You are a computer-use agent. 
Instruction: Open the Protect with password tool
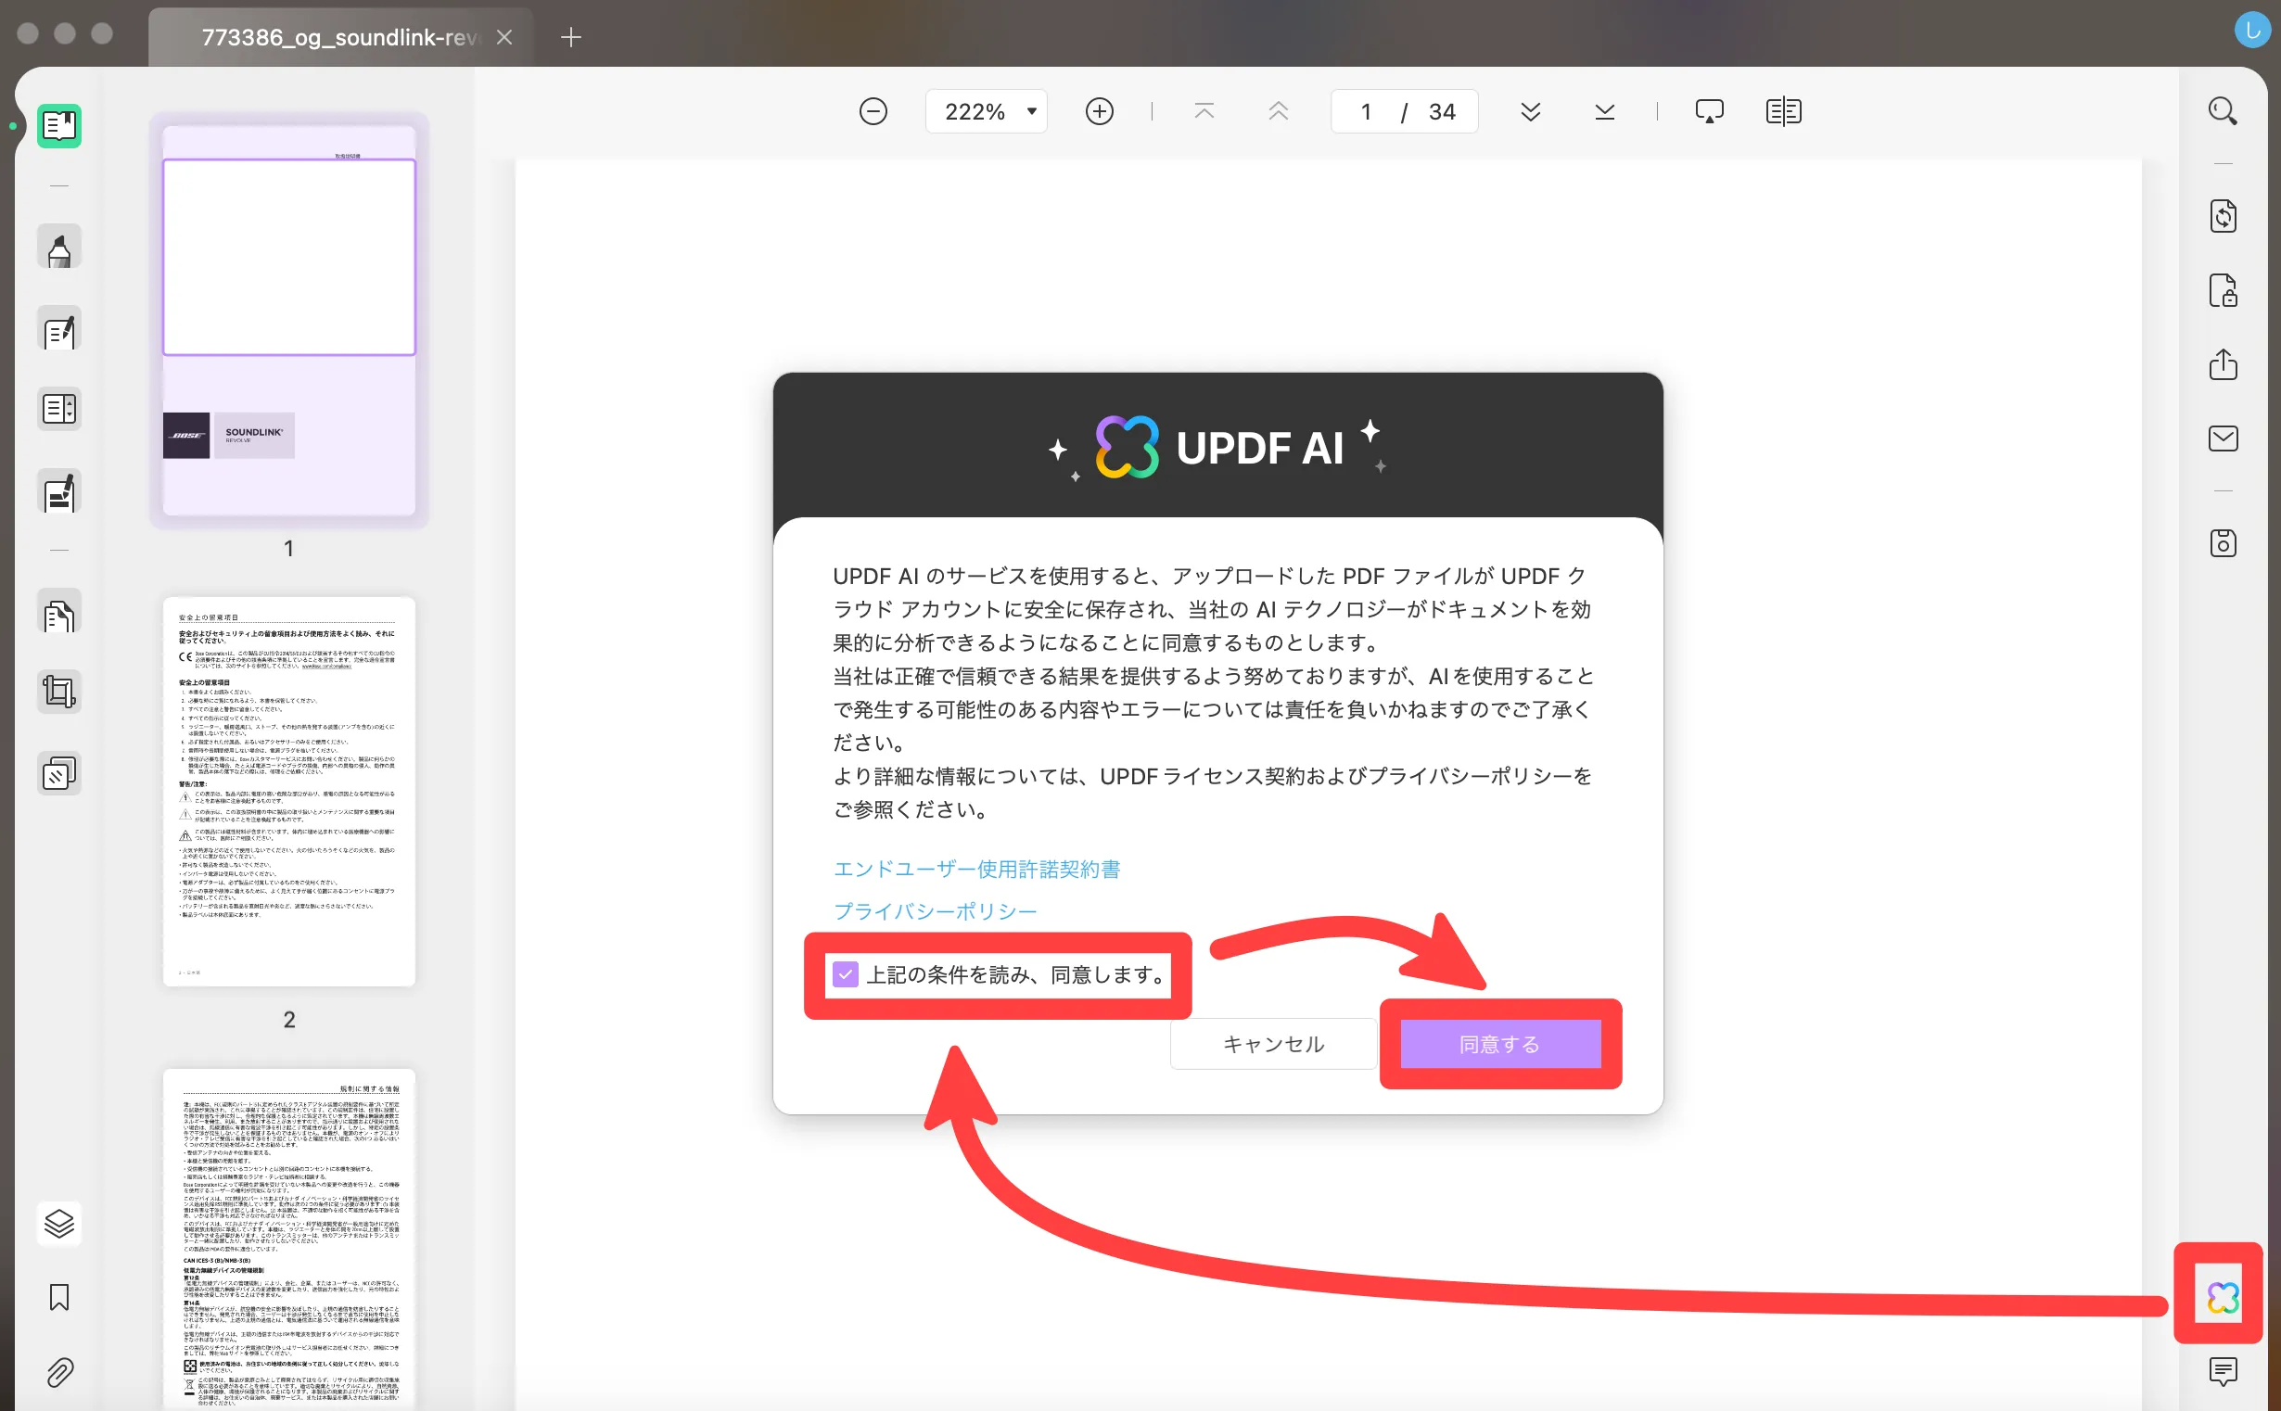(x=2223, y=290)
